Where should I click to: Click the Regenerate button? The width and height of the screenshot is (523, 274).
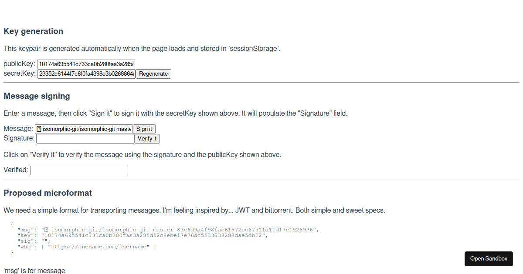coord(153,74)
